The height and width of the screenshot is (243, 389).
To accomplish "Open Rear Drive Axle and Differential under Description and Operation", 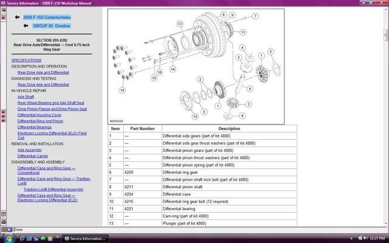I will [x=43, y=72].
